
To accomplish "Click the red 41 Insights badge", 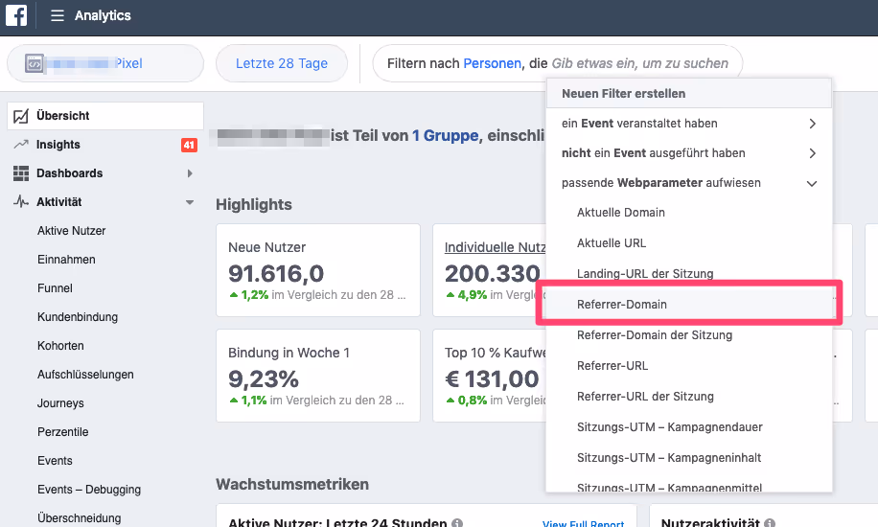I will pos(189,145).
